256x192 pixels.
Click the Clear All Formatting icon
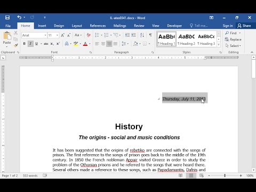(x=89, y=35)
